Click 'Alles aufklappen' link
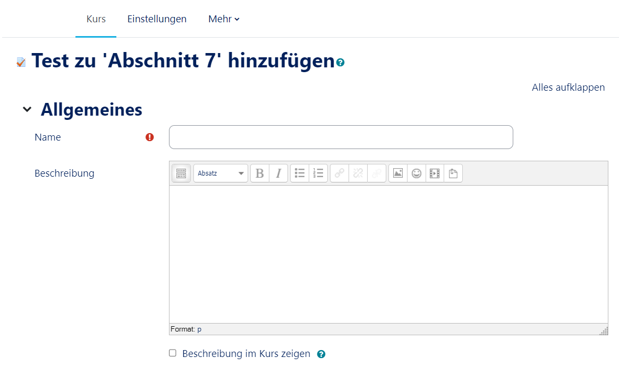The width and height of the screenshot is (619, 366). pos(568,88)
